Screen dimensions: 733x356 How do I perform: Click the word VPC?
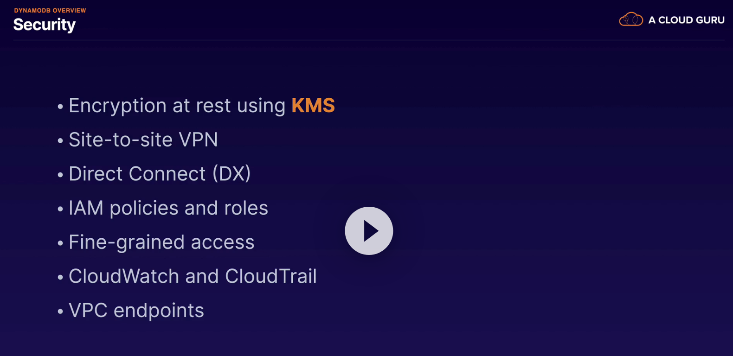(88, 311)
